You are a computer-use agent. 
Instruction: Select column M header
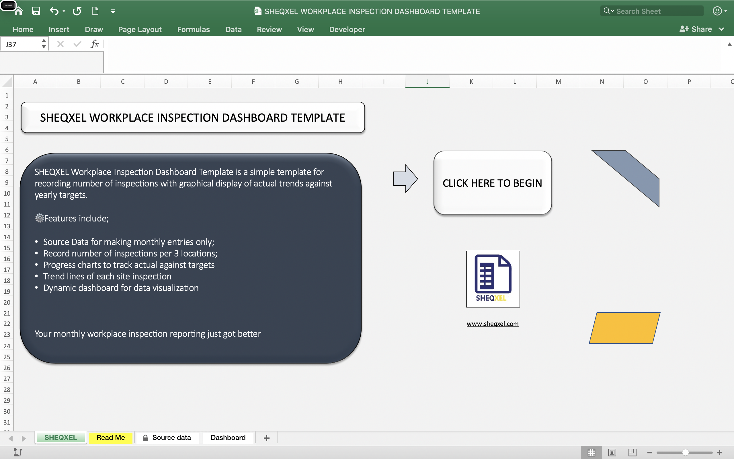(x=558, y=81)
